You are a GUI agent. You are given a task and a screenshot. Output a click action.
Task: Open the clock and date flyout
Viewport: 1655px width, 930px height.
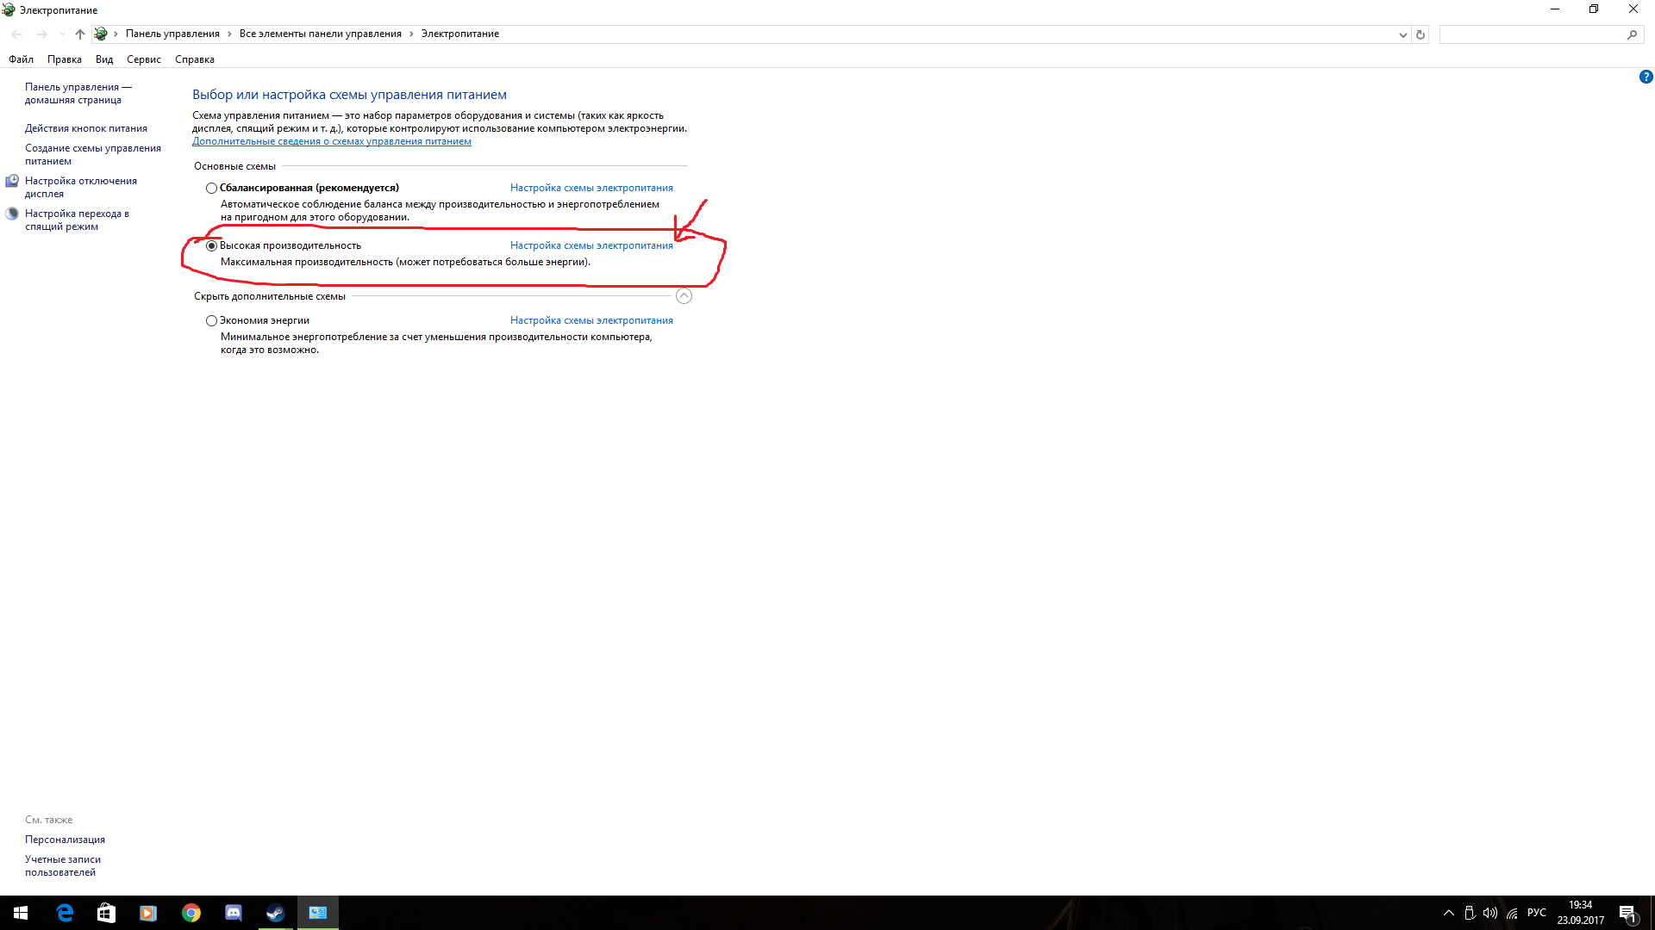1581,913
